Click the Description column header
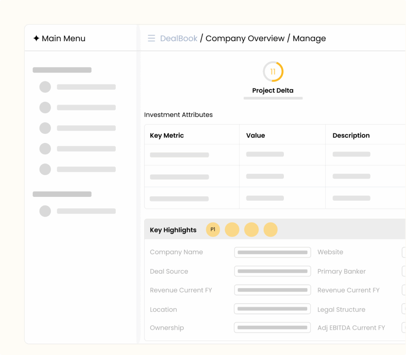The image size is (406, 355). (351, 136)
